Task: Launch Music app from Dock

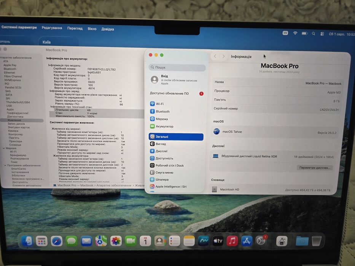Action: coord(232,241)
